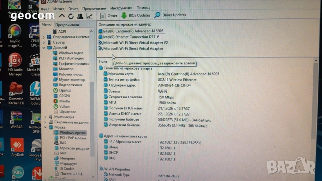Open the AnyPic Image desktop icon
Screen dimensions: 322x181
click(x=15, y=36)
